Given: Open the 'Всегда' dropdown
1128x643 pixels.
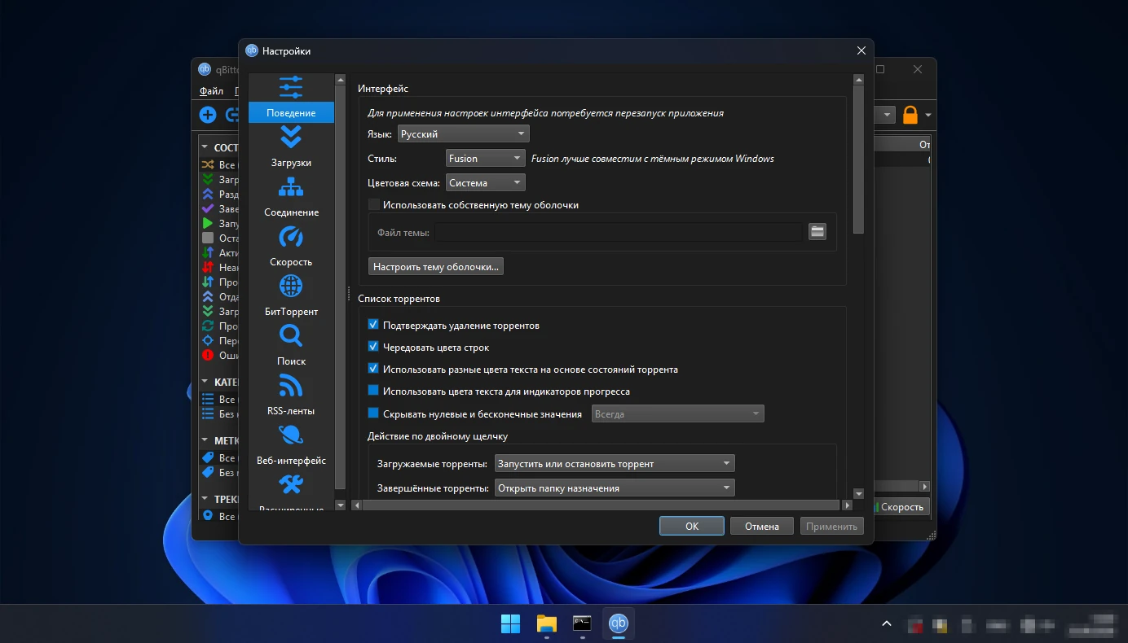Looking at the screenshot, I should [x=678, y=414].
